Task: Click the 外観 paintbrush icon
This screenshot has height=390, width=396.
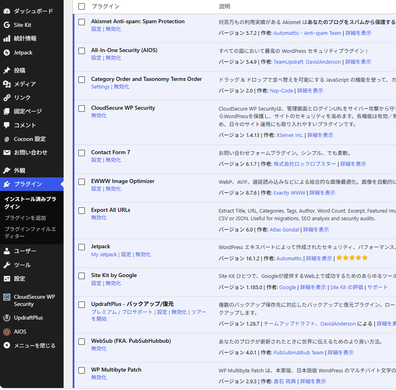Action: (x=7, y=170)
